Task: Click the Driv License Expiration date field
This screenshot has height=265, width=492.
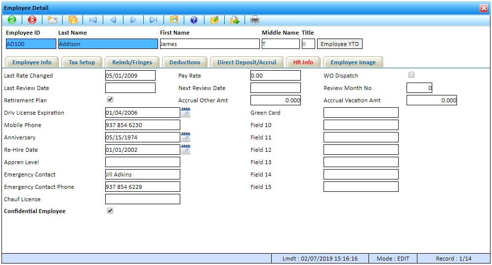Action: click(143, 112)
